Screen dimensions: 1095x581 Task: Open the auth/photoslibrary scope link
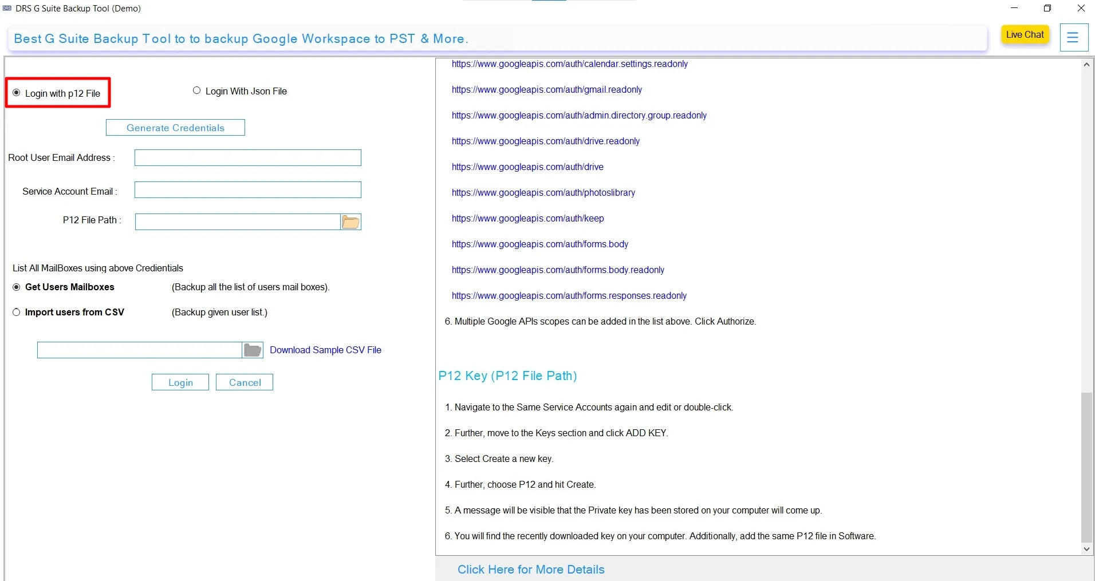(543, 193)
